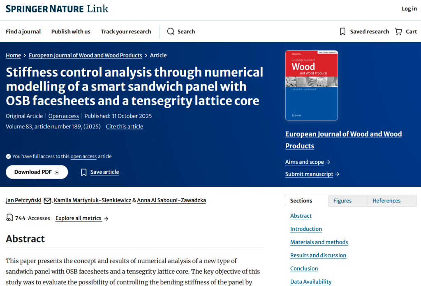Viewport: 421px width, 286px height.
Task: Expand the Track your research menu
Action: (x=126, y=32)
